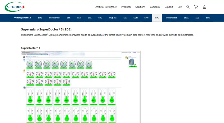
Task: Switch to the TAS tab
Action: 125,18
